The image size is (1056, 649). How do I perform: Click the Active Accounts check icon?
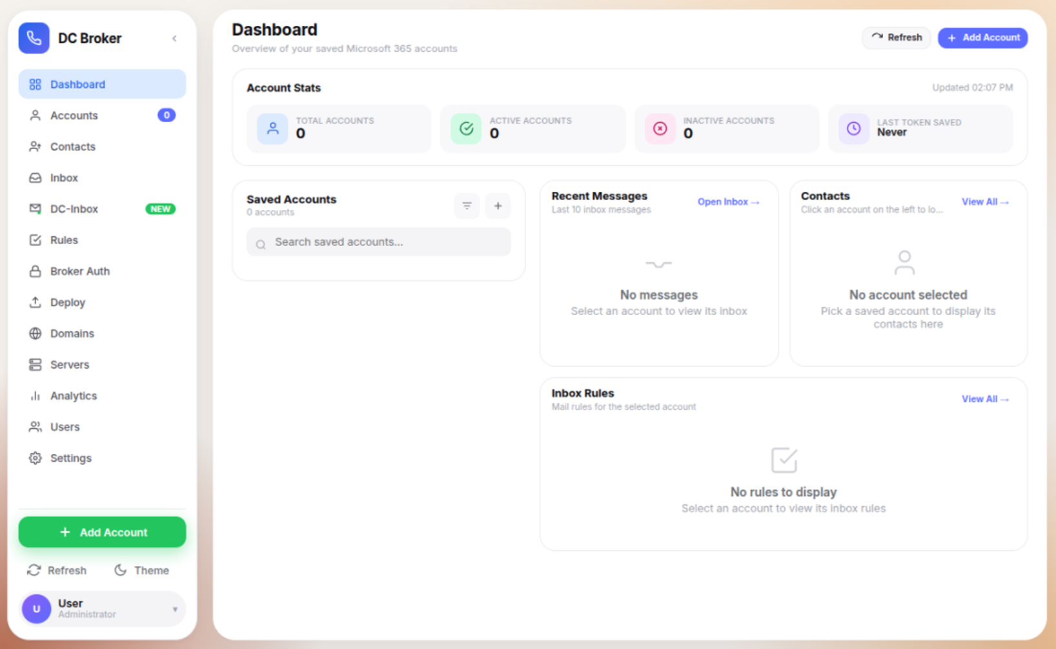click(x=466, y=129)
